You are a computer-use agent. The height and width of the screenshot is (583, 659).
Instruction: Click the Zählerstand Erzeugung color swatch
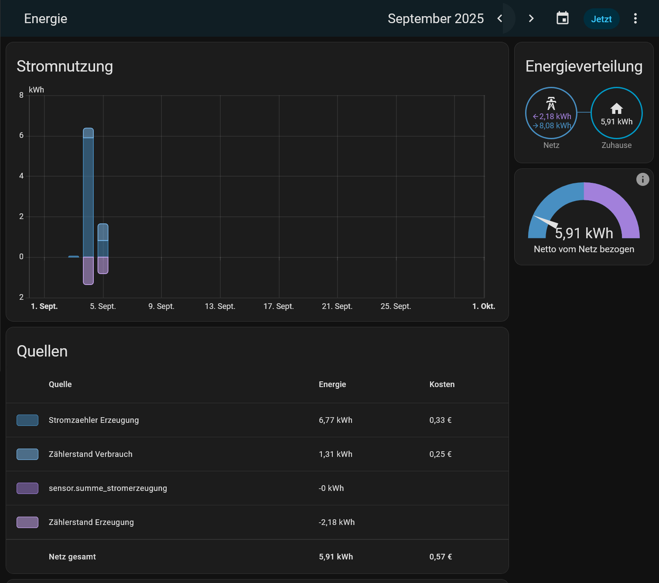coord(27,522)
